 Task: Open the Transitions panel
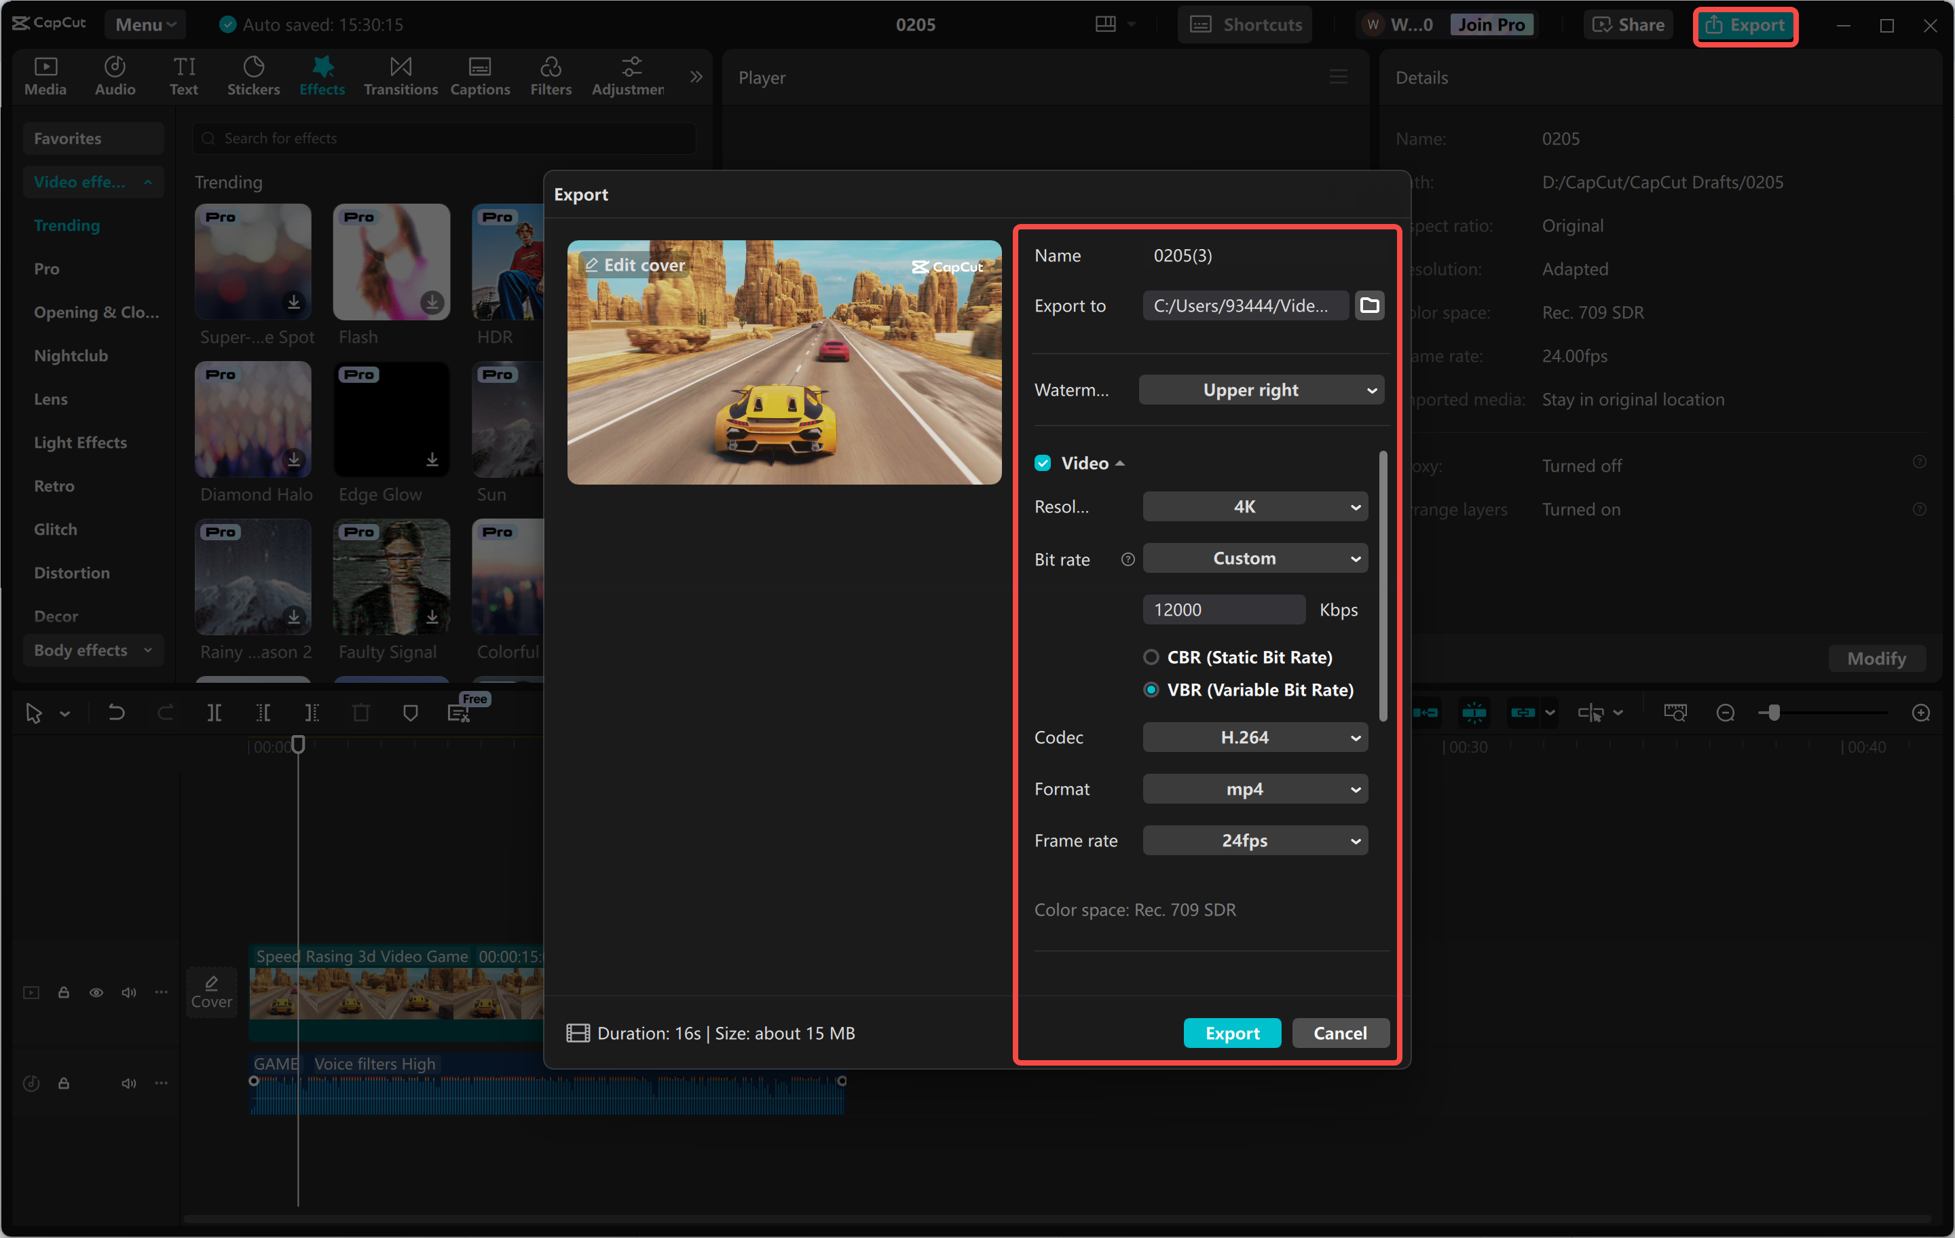click(x=401, y=75)
